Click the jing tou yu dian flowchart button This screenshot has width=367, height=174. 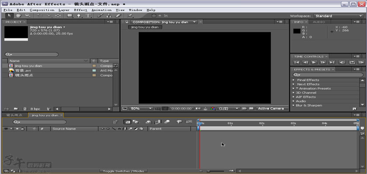click(x=145, y=27)
